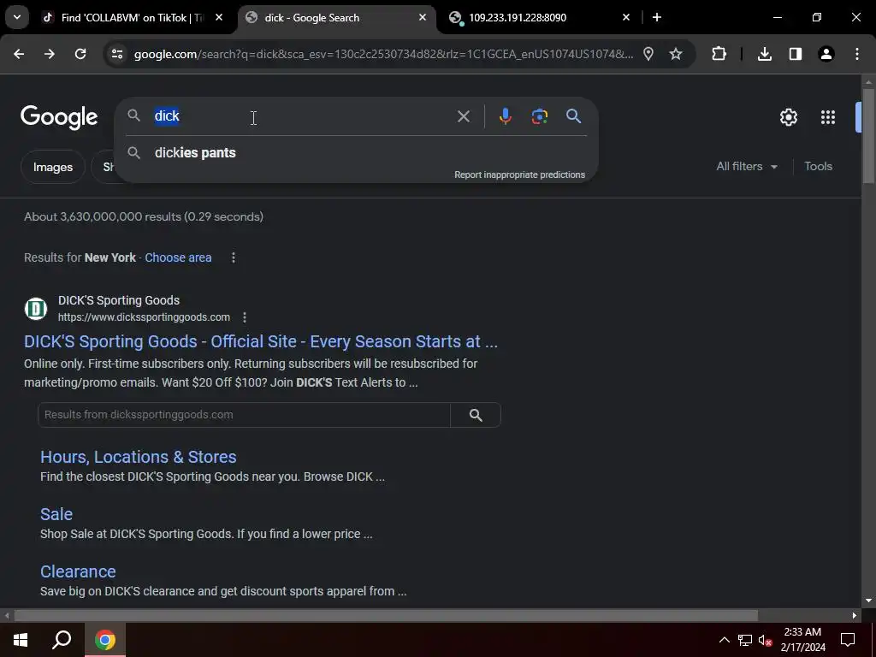Click the Chrome taskbar icon
This screenshot has width=876, height=657.
coord(105,640)
